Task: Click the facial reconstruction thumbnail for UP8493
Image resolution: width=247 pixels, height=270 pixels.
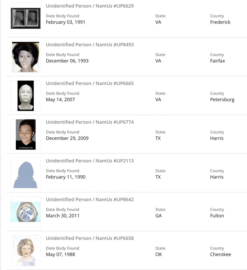Action: 26,57
